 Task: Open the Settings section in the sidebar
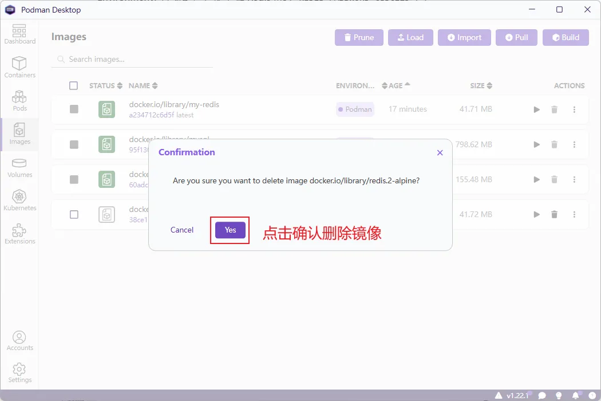tap(19, 372)
